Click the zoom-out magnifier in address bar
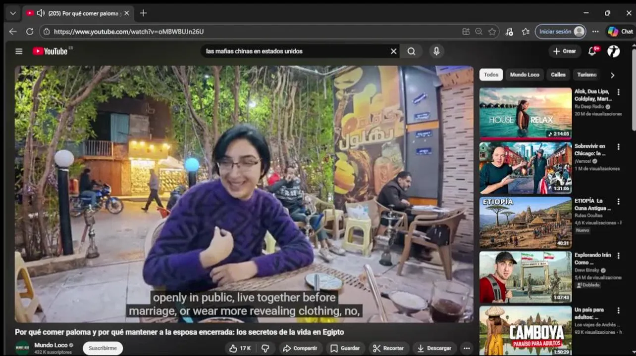This screenshot has width=636, height=356. click(x=478, y=31)
